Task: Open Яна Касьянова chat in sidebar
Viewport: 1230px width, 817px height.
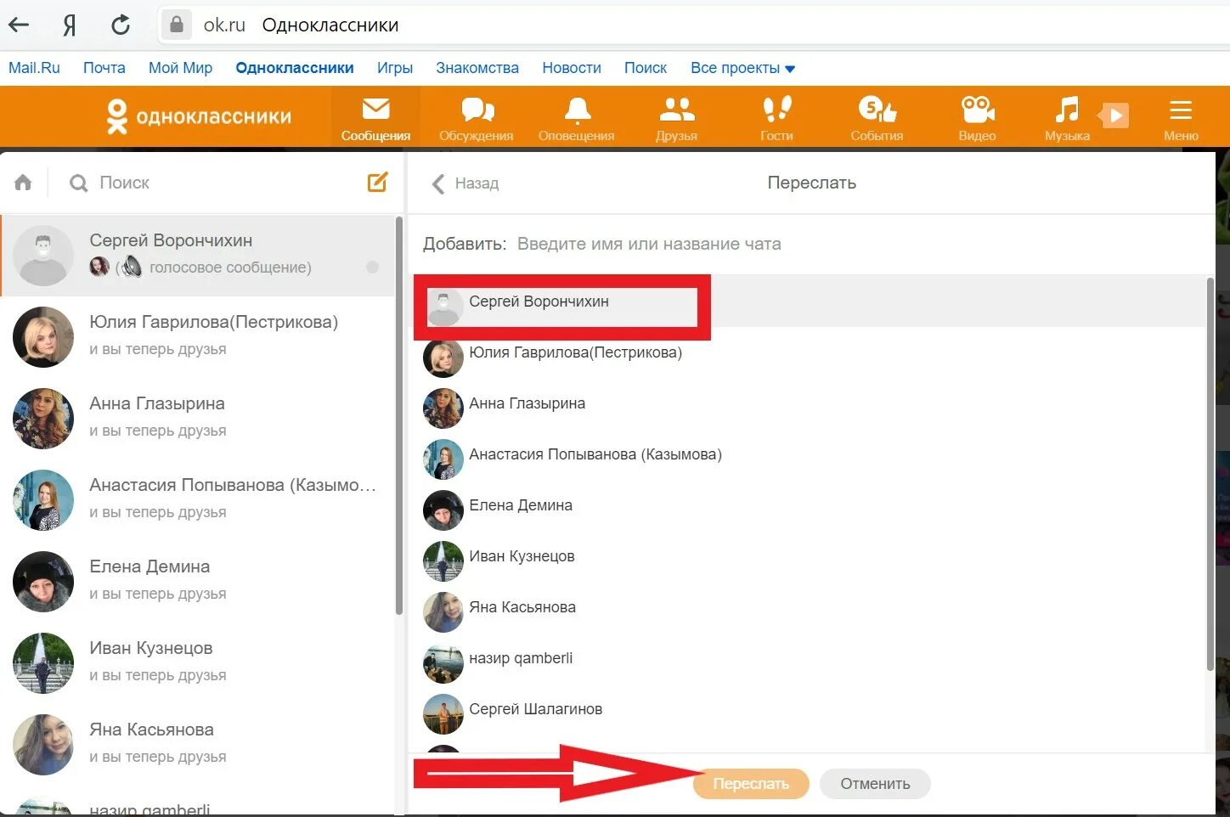Action: click(x=197, y=744)
